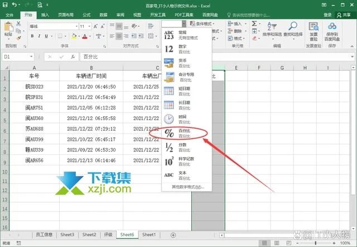Image resolution: width=357 pixels, height=247 pixels.
Task: Click the AutoSum sigma icon
Action: pyautogui.click(x=254, y=23)
